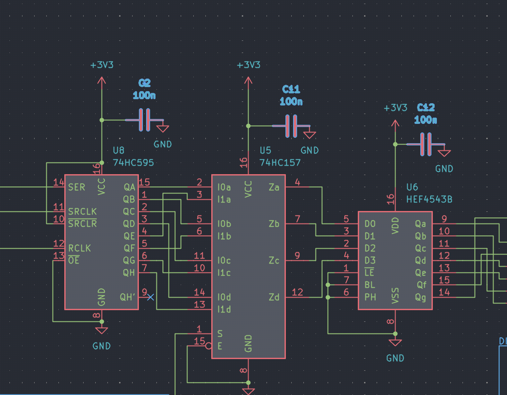
Task: Select the S select pin label on U5
Action: pyautogui.click(x=220, y=334)
